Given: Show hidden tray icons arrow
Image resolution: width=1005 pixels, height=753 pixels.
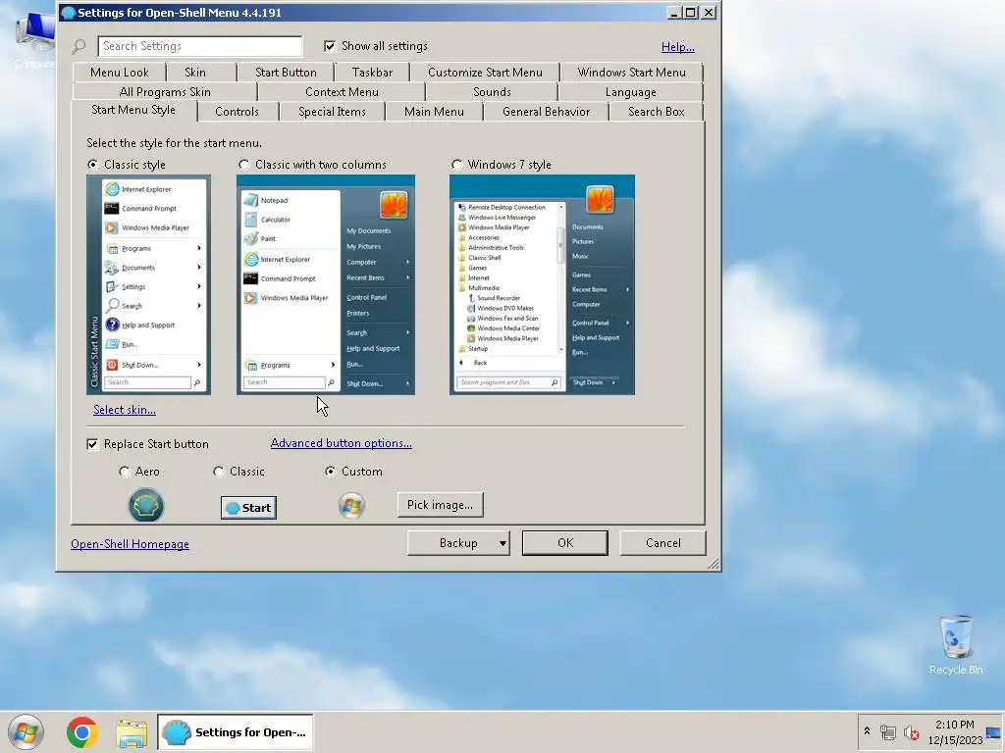Looking at the screenshot, I should point(867,730).
